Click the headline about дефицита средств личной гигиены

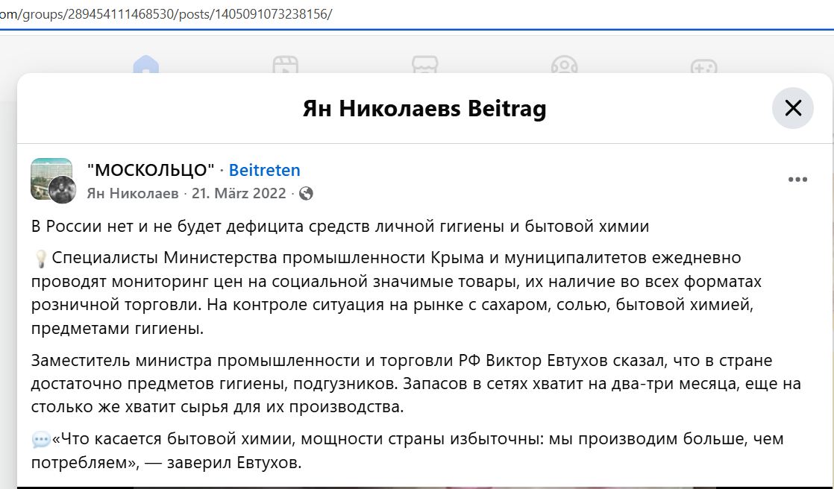pyautogui.click(x=340, y=227)
